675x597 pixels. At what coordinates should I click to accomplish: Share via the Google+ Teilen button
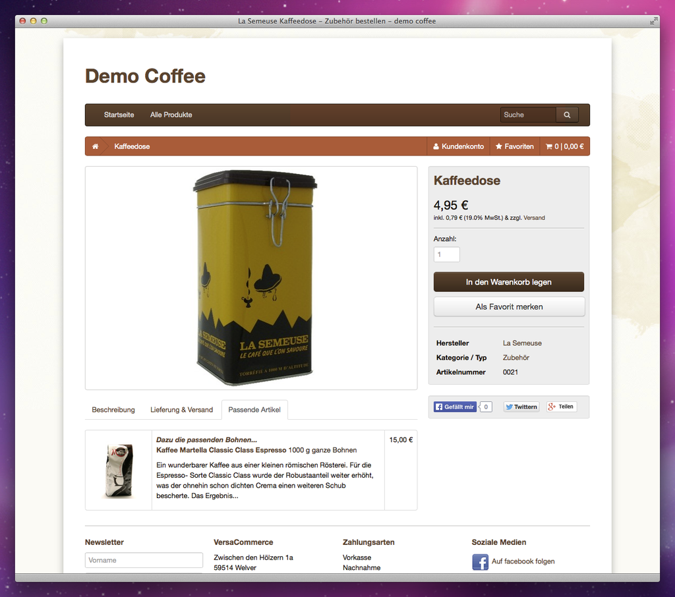562,407
